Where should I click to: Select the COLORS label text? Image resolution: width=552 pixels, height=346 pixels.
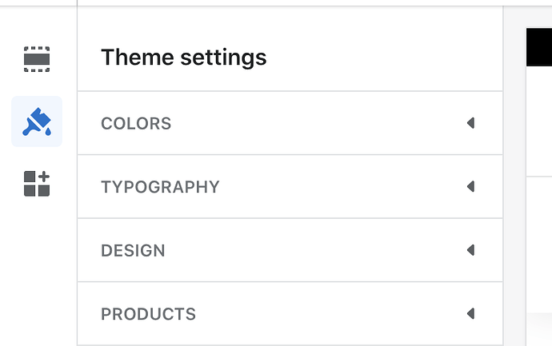(x=136, y=124)
